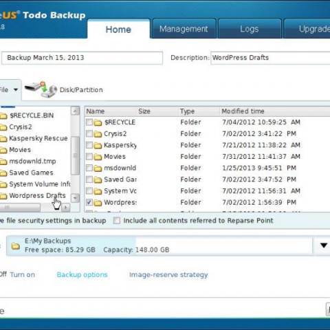The width and height of the screenshot is (330, 330).
Task: Check the $RECYCLE folder checkbox
Action: pyautogui.click(x=89, y=122)
